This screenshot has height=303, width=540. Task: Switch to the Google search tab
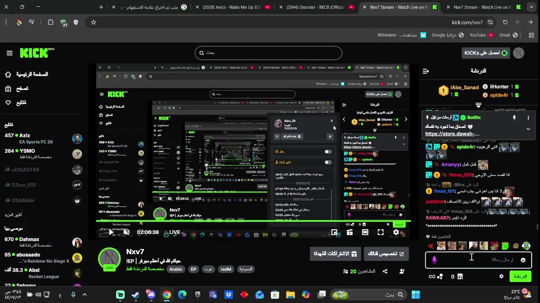[150, 7]
